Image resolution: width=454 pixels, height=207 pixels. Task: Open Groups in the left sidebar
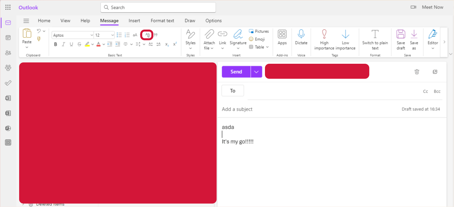[8, 68]
